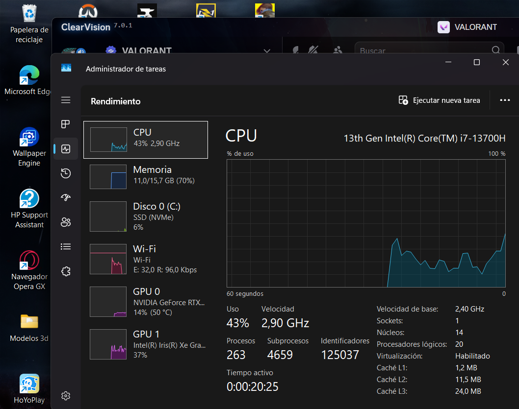Click the Administrador de tareas window title

(x=126, y=69)
